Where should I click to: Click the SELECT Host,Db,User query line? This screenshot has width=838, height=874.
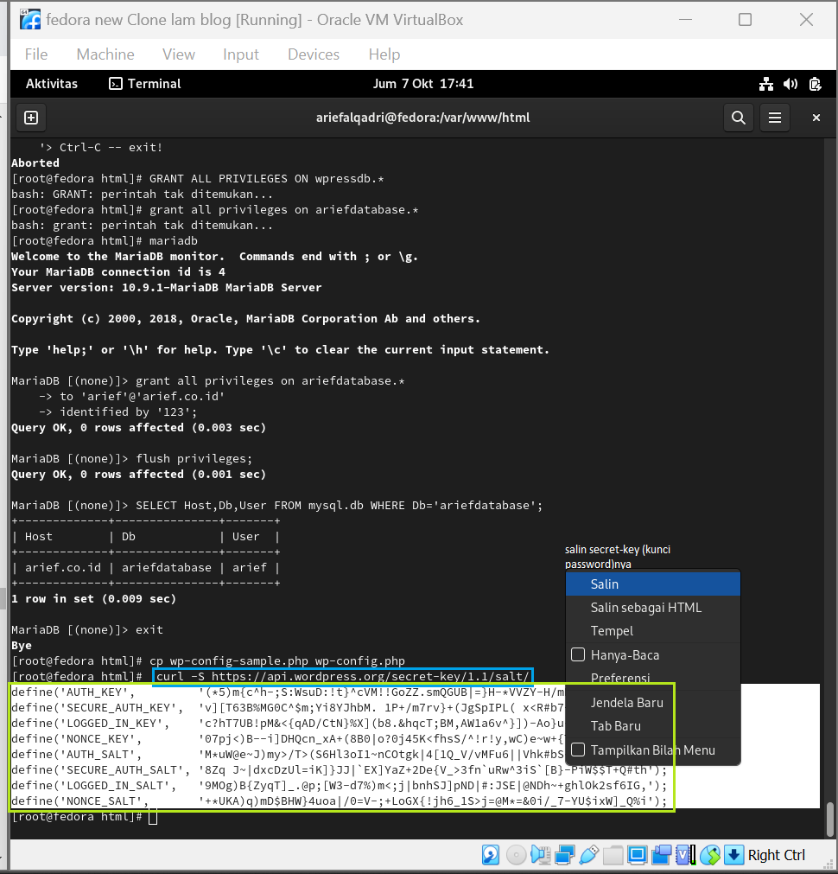tap(277, 505)
